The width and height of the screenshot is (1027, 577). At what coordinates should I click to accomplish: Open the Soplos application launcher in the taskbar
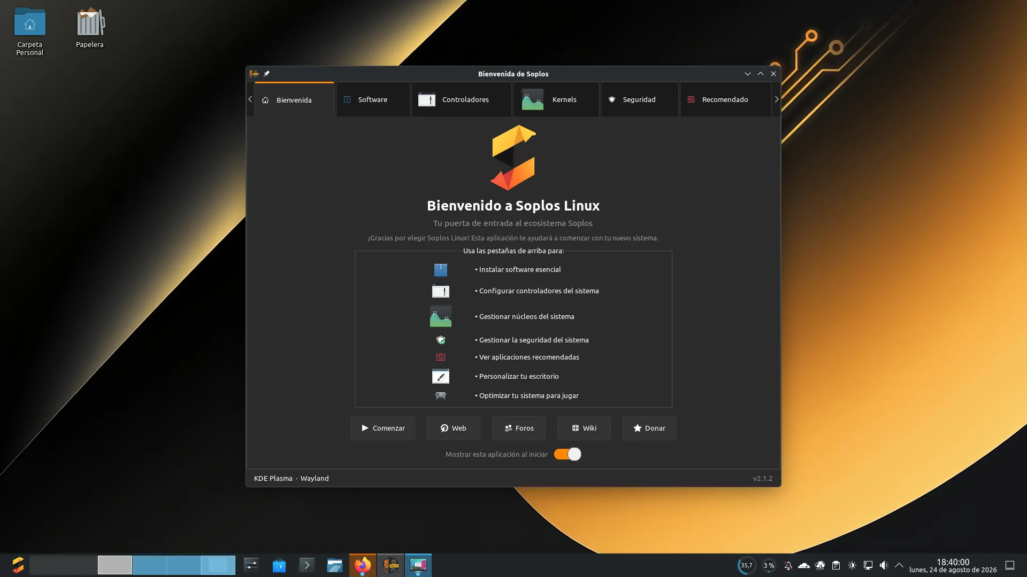18,565
